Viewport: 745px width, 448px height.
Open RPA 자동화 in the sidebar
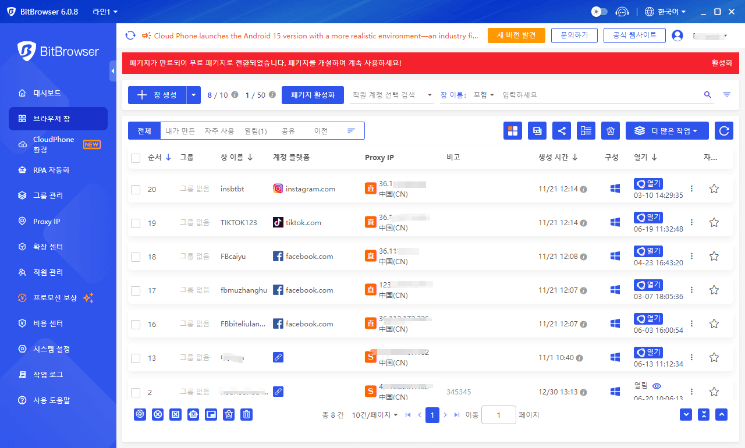58,170
